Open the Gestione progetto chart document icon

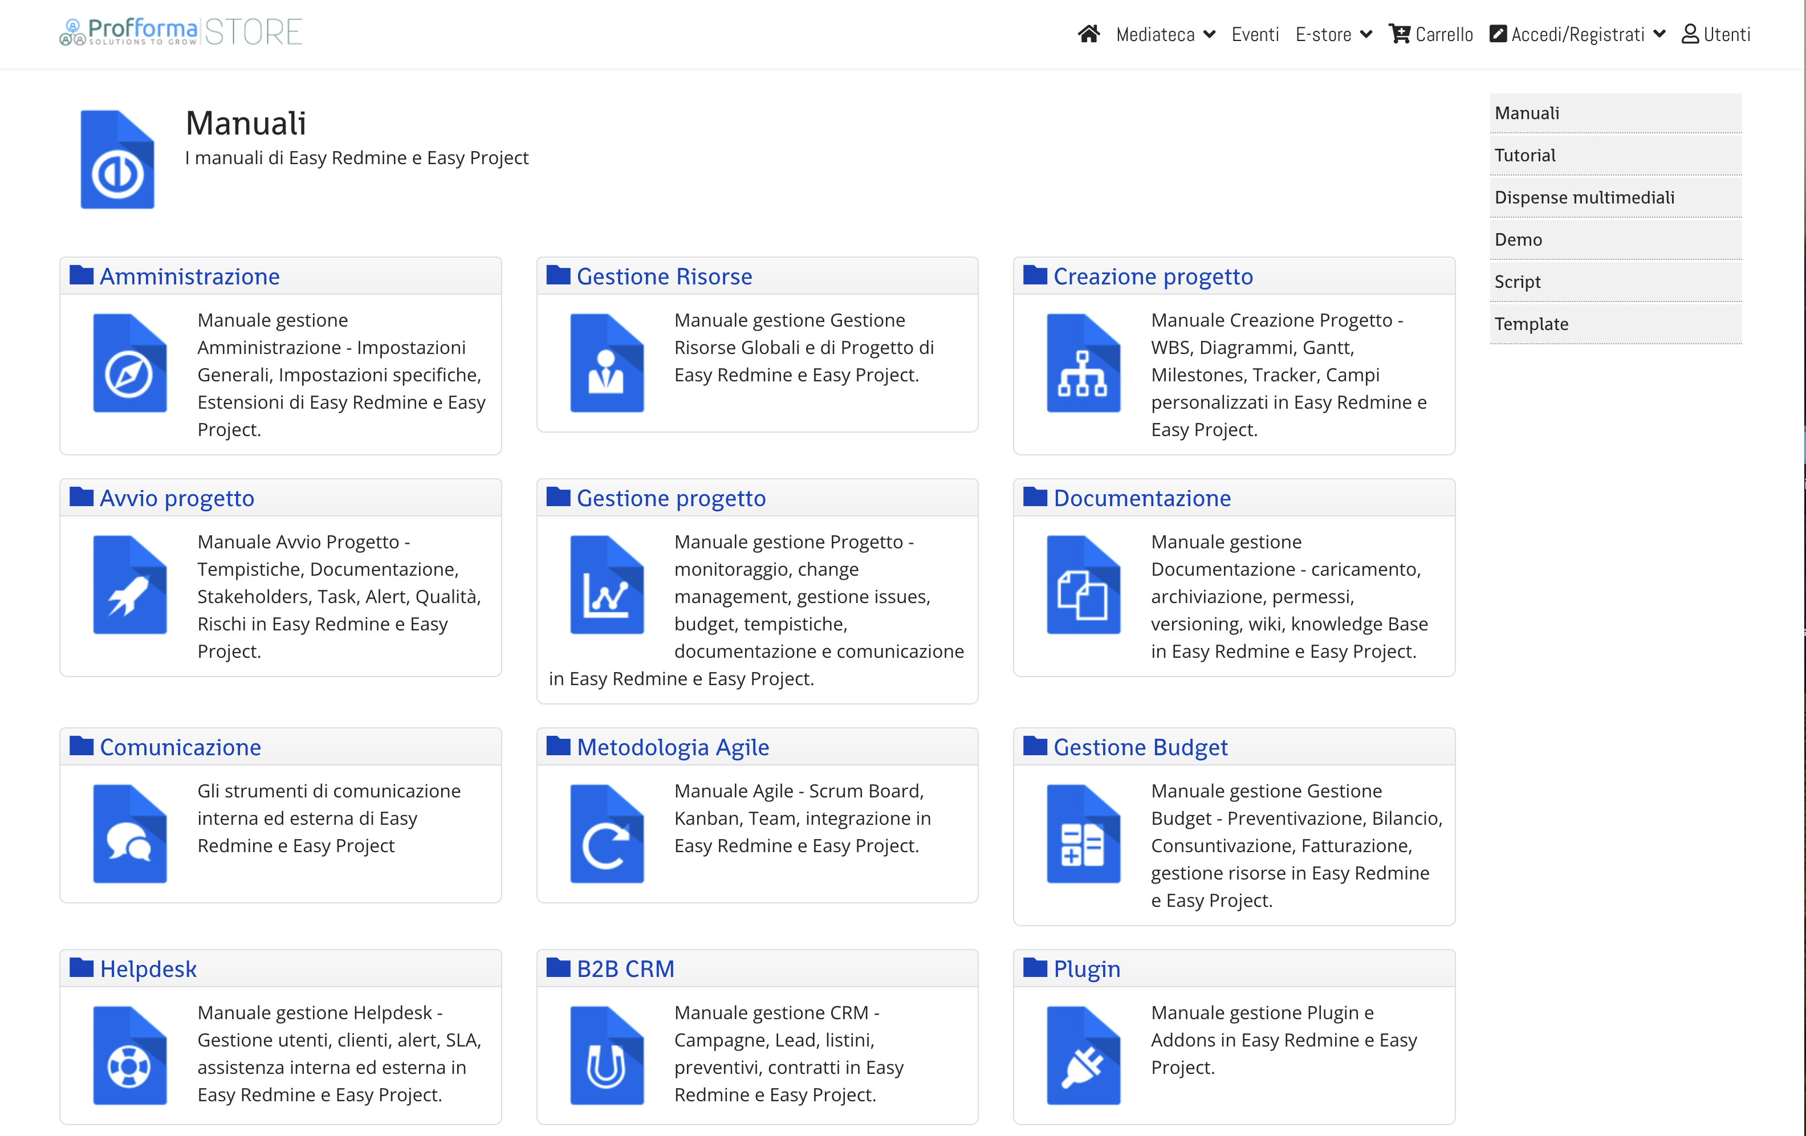click(x=607, y=585)
